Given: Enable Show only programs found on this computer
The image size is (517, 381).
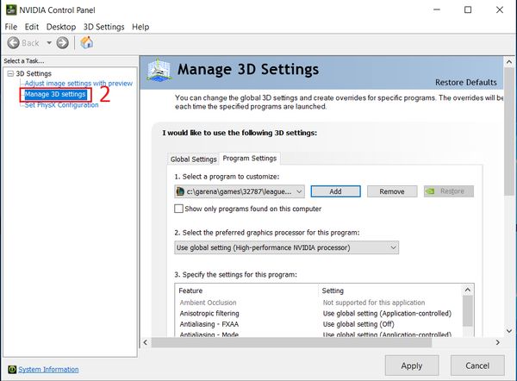Looking at the screenshot, I should [178, 209].
